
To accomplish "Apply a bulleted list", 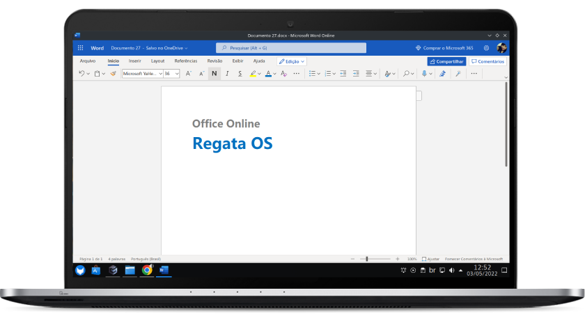I will click(x=312, y=74).
